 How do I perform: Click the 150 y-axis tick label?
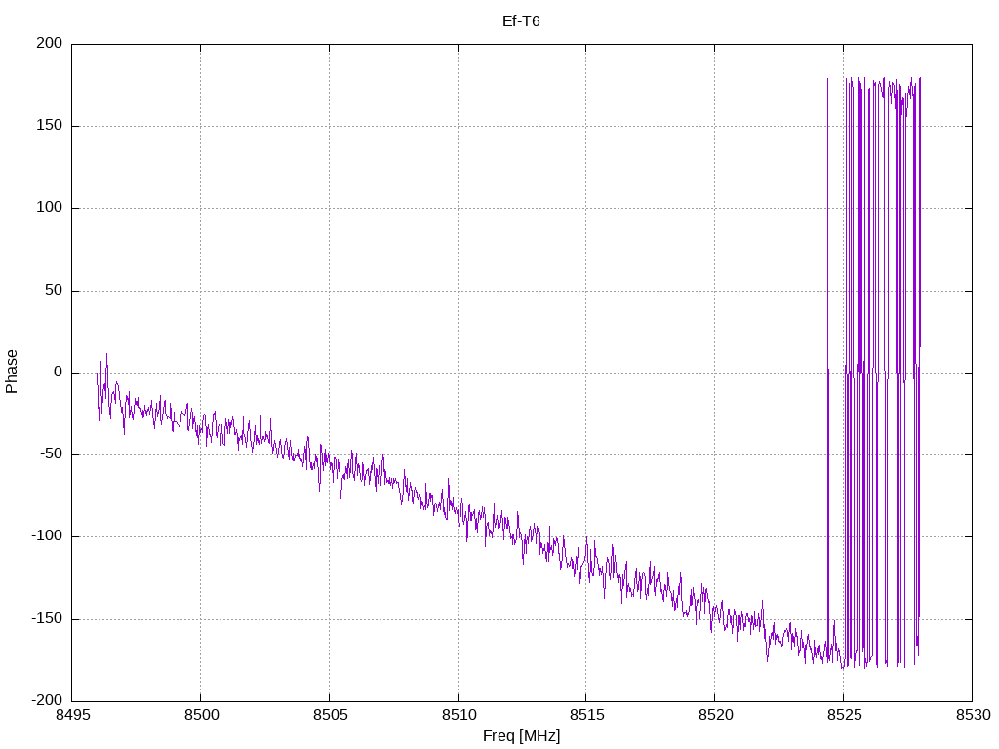click(49, 126)
